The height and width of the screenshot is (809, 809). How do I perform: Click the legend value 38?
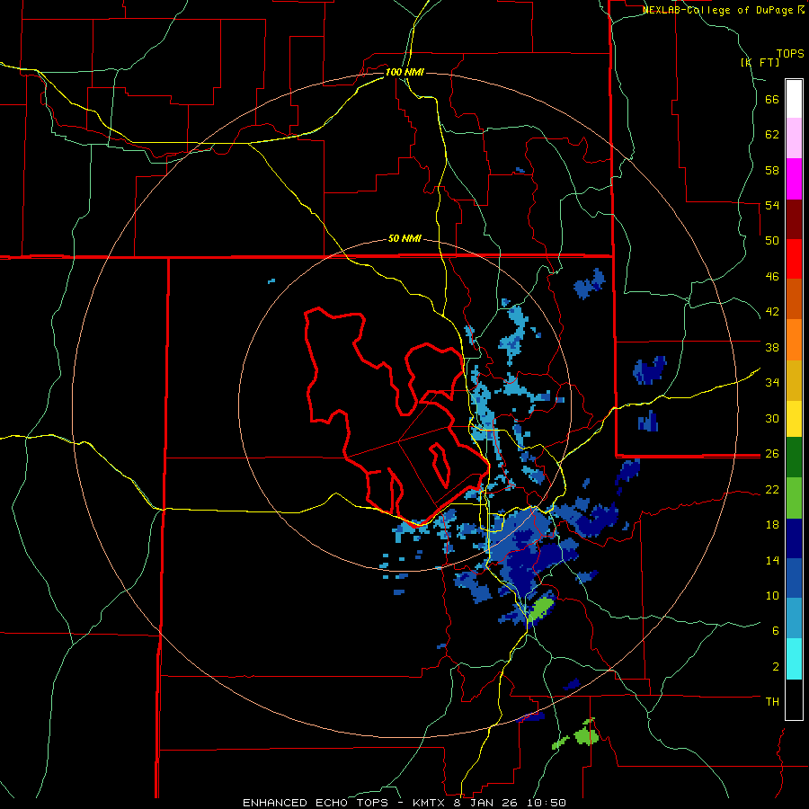tap(772, 347)
